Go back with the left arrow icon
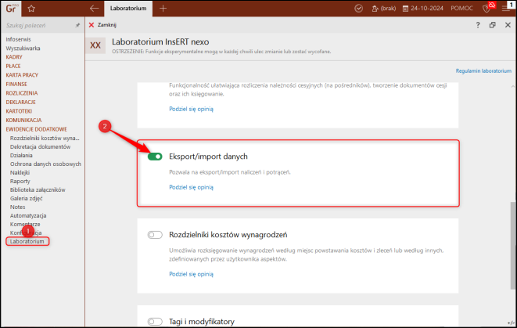Screen dimensions: 517x328 click(95, 9)
